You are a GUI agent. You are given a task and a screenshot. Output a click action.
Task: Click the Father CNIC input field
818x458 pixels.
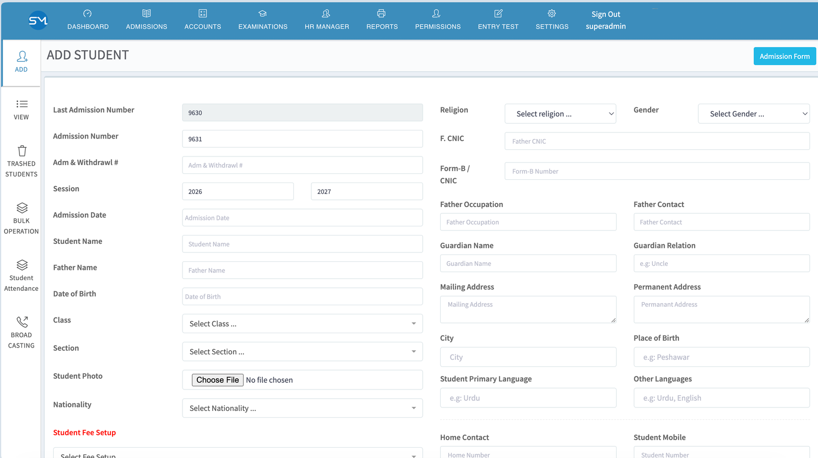(657, 141)
